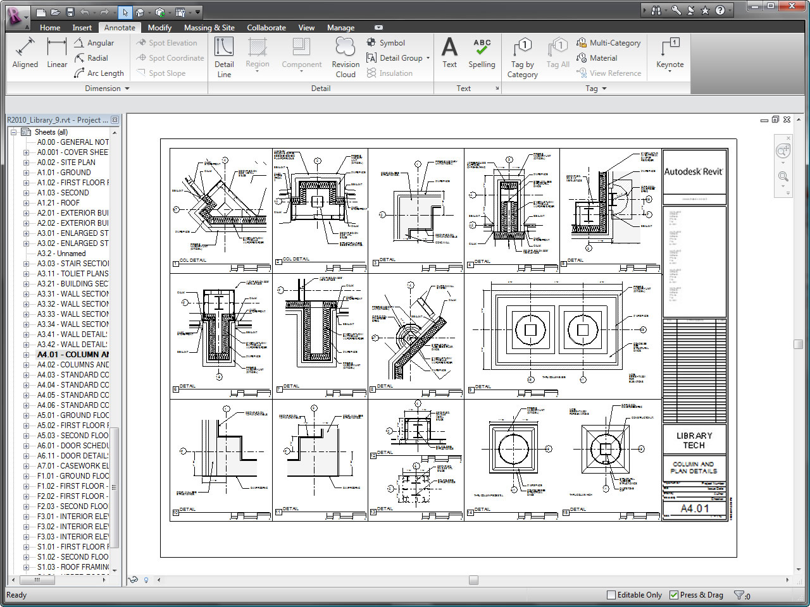Open the Text panel settings launcher arrow
This screenshot has width=810, height=607.
pos(497,89)
